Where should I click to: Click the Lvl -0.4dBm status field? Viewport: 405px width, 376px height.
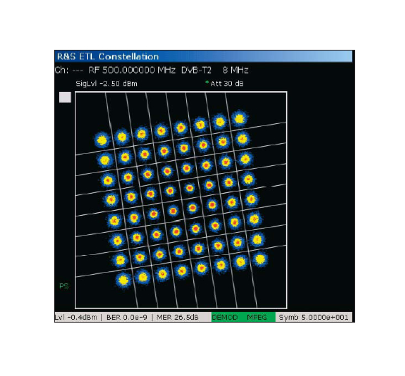click(76, 317)
